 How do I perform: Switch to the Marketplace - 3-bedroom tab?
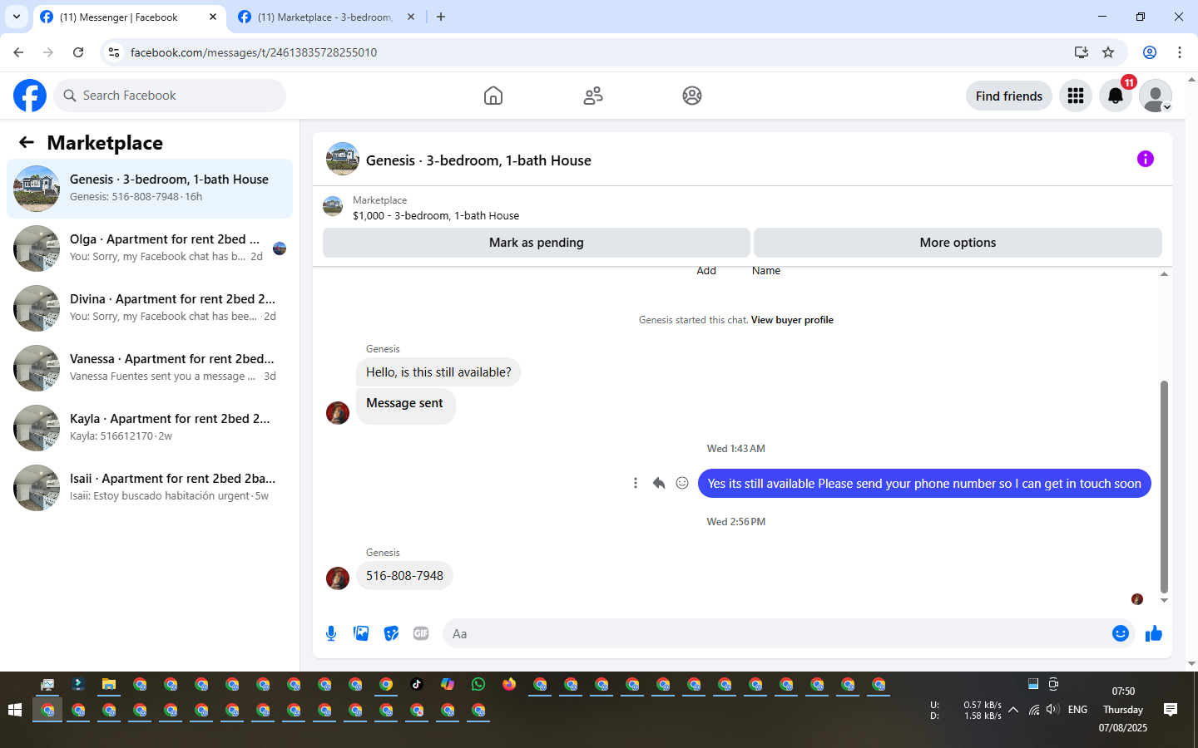click(x=327, y=17)
